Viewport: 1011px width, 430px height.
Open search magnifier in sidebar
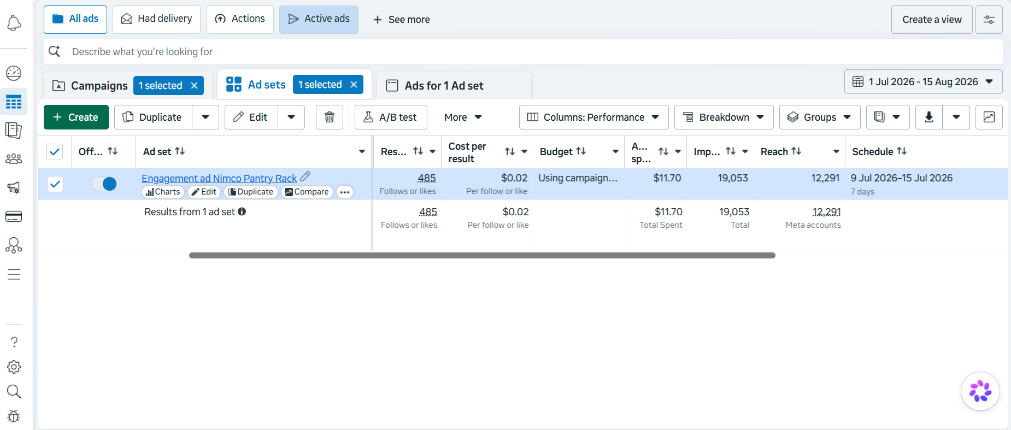point(14,391)
